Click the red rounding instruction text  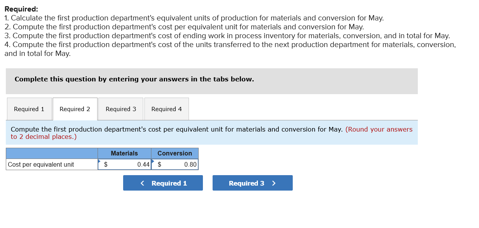click(x=379, y=130)
